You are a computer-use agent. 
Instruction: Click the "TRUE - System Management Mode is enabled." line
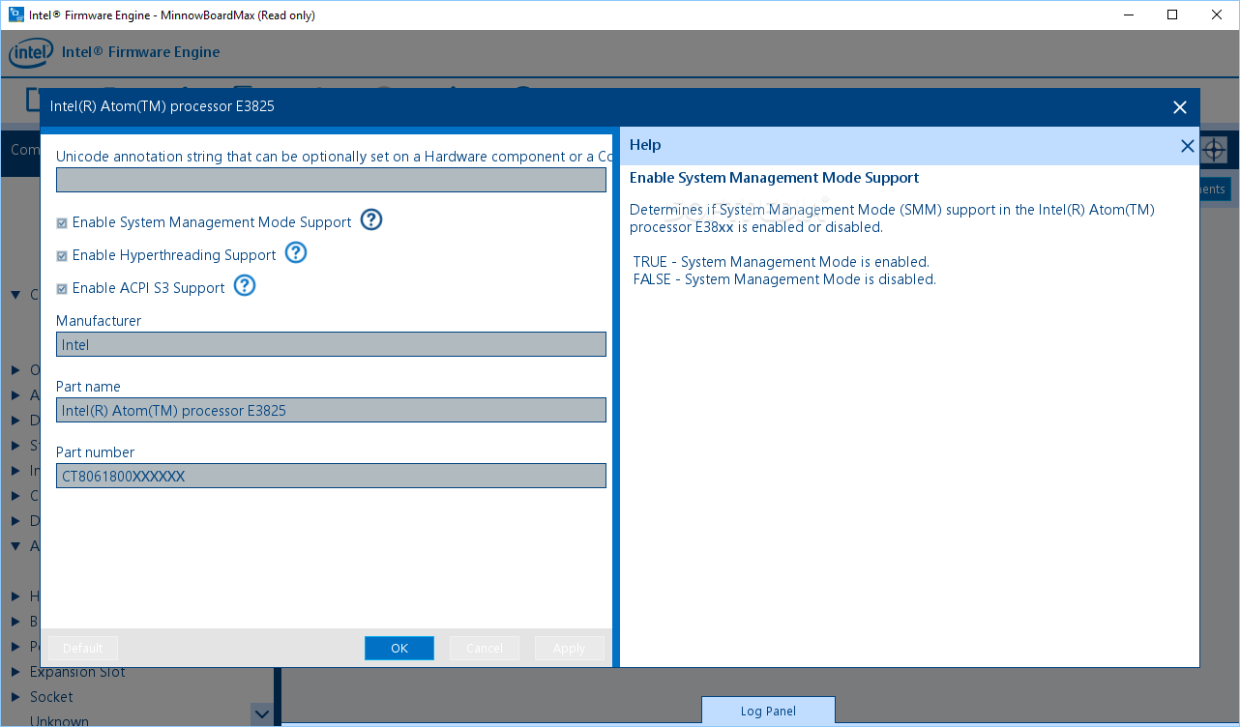pos(782,262)
